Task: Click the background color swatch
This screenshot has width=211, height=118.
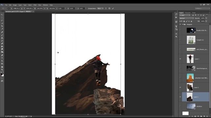Action: (3, 75)
